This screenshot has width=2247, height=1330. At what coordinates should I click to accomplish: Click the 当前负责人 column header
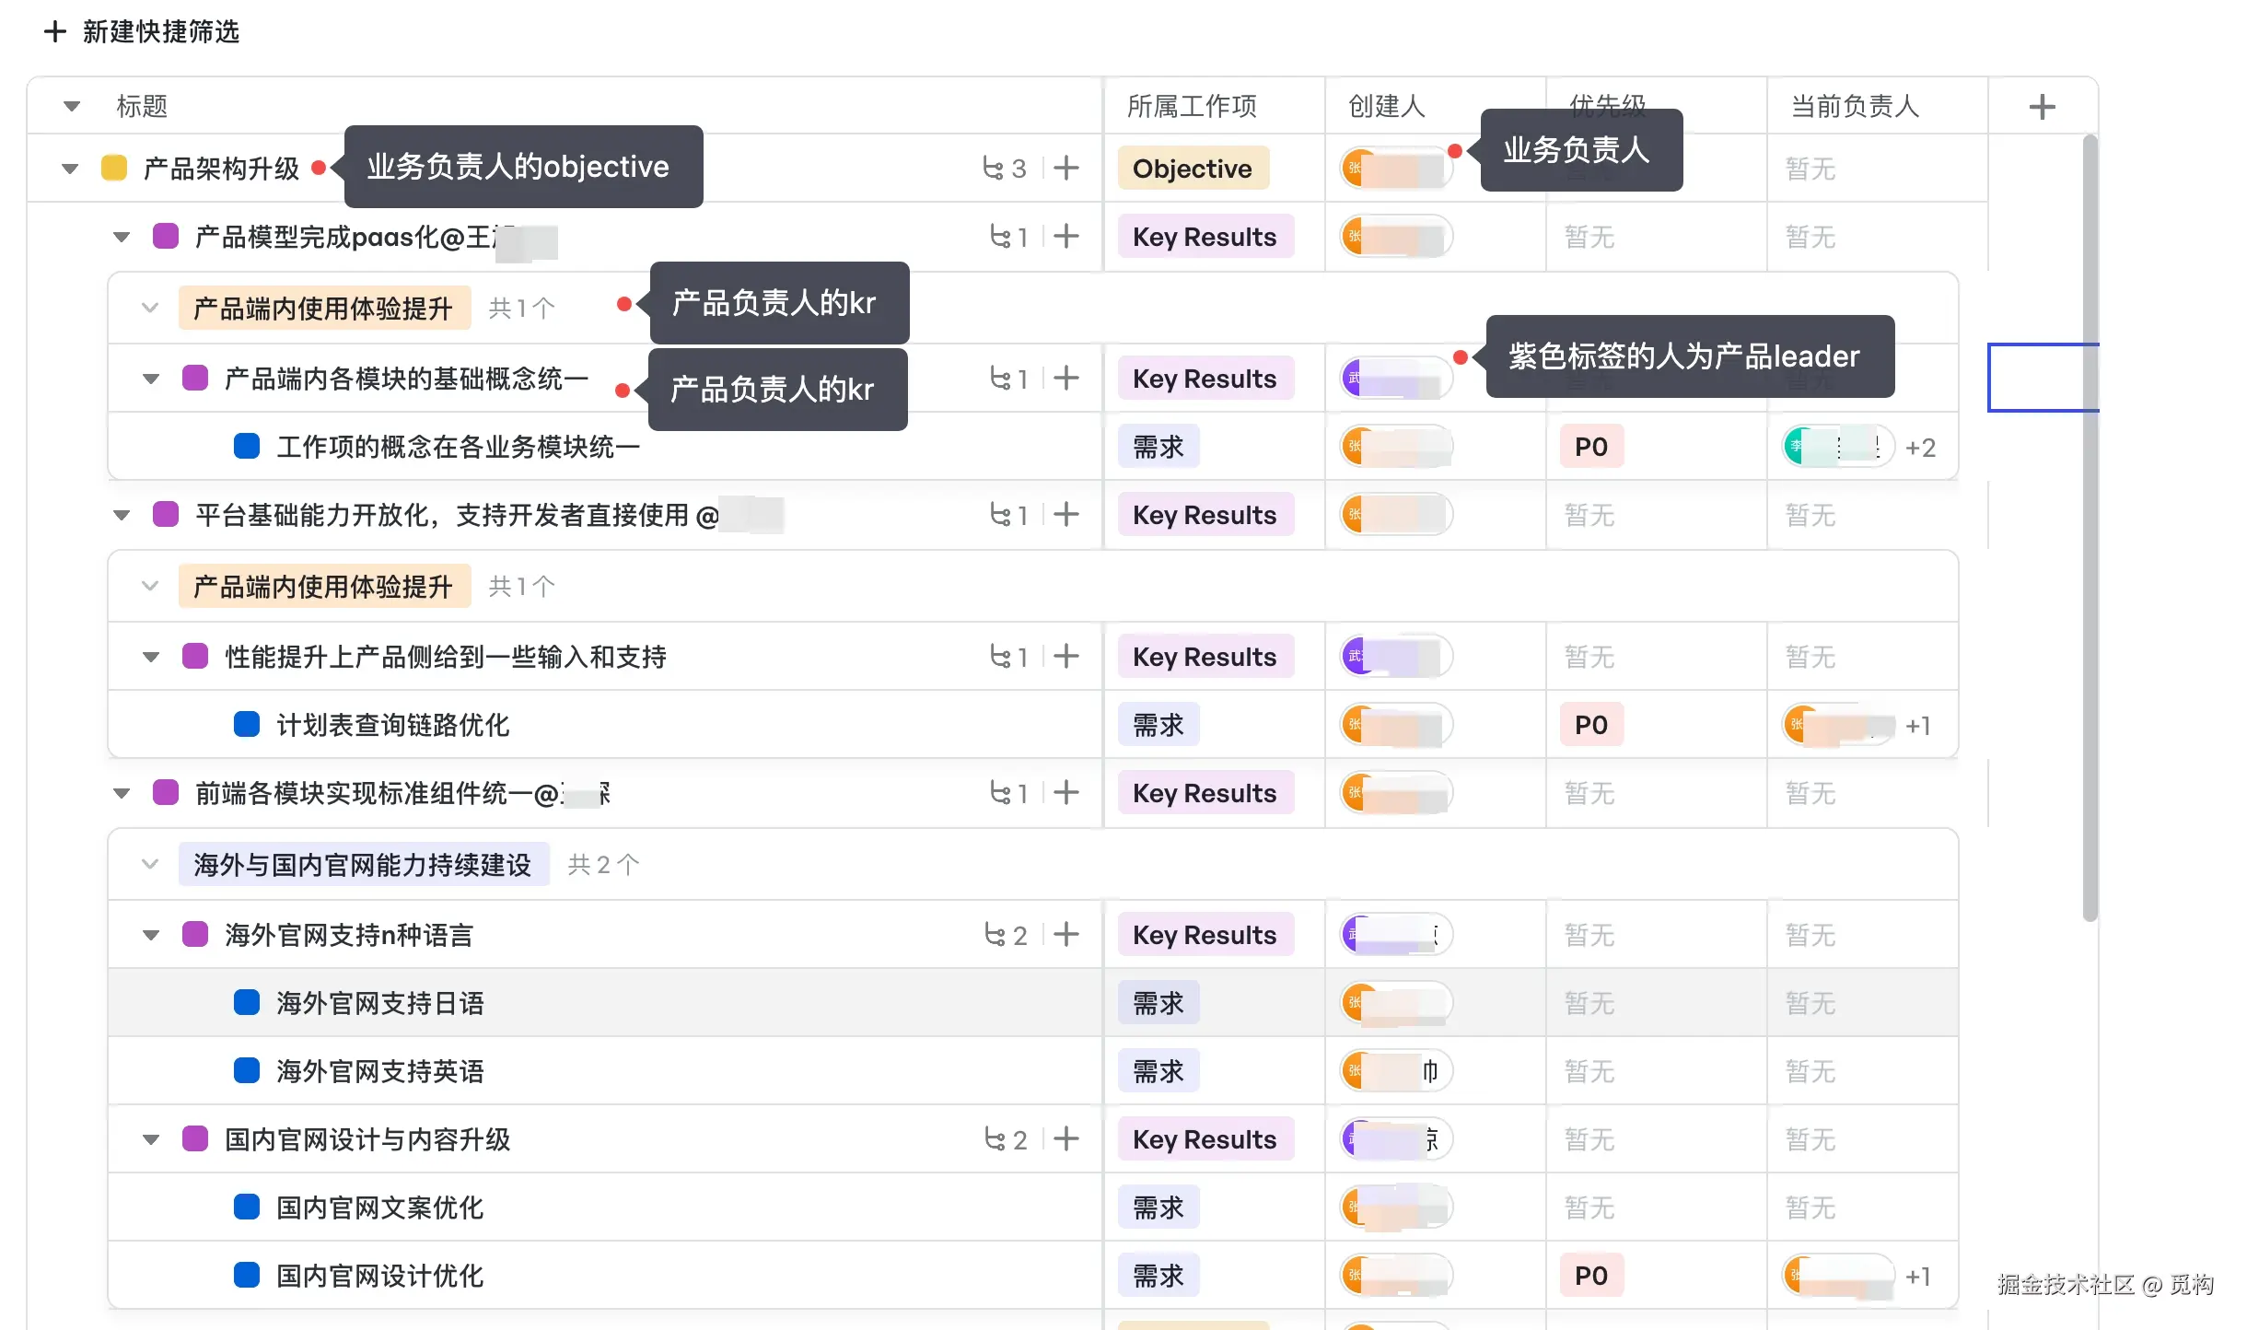click(1855, 107)
